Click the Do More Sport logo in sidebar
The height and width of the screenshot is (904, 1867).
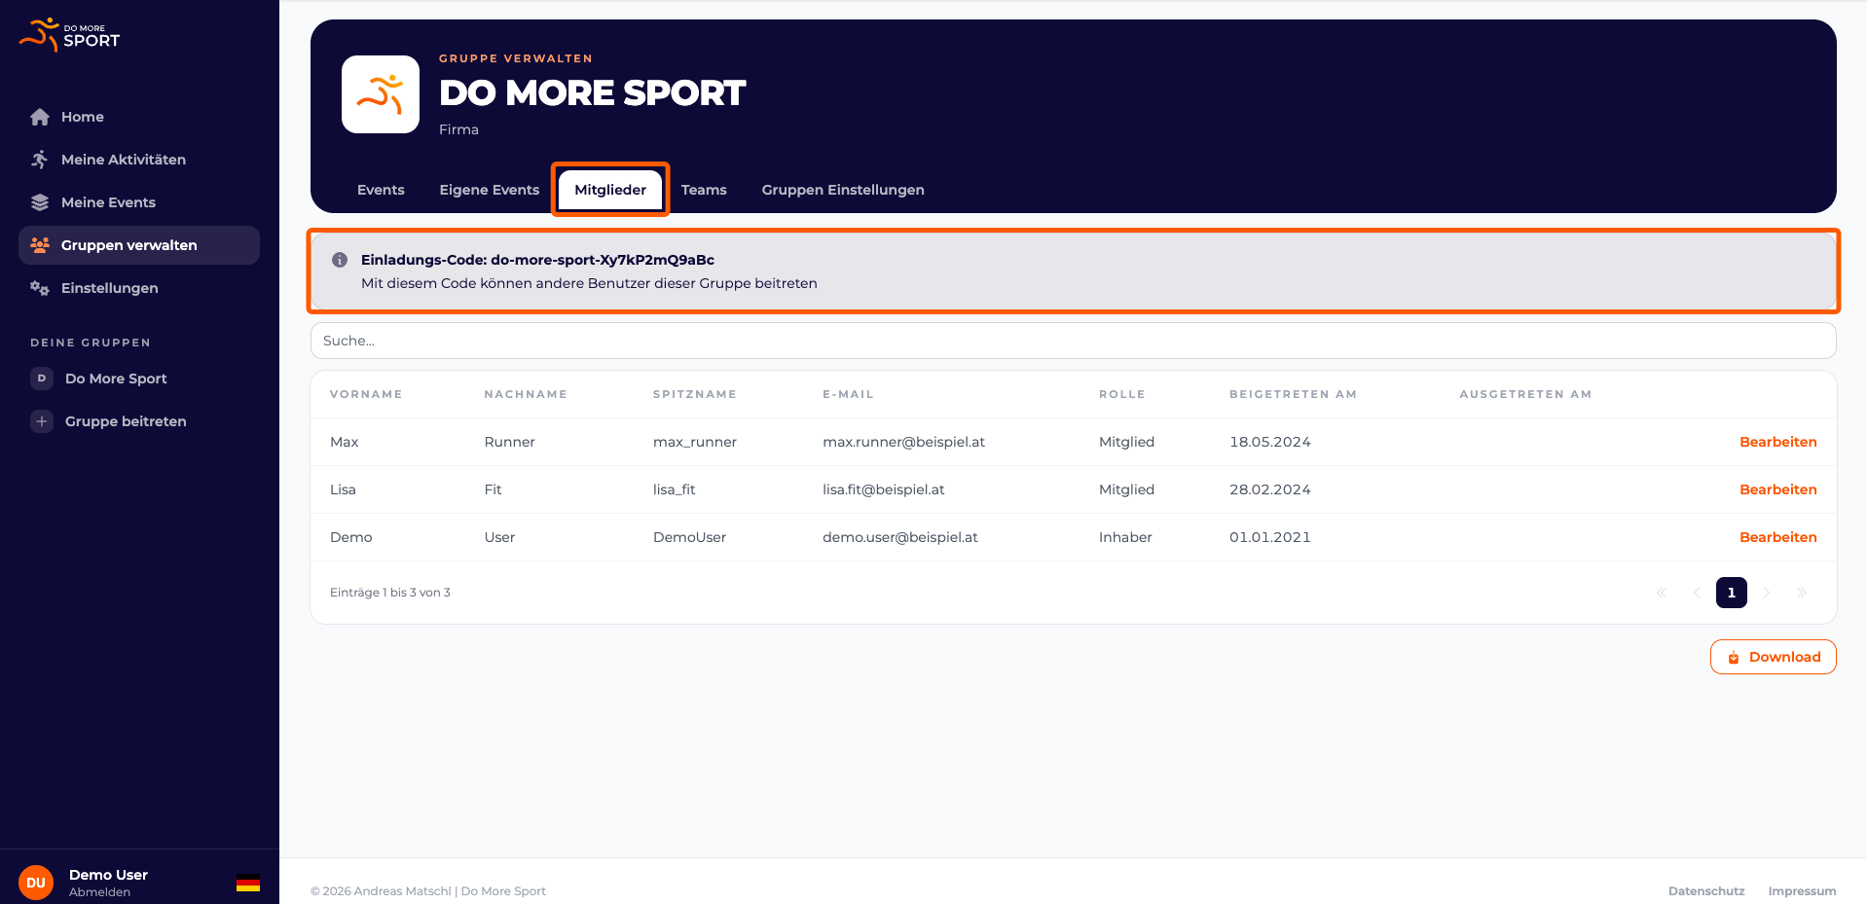(x=69, y=35)
